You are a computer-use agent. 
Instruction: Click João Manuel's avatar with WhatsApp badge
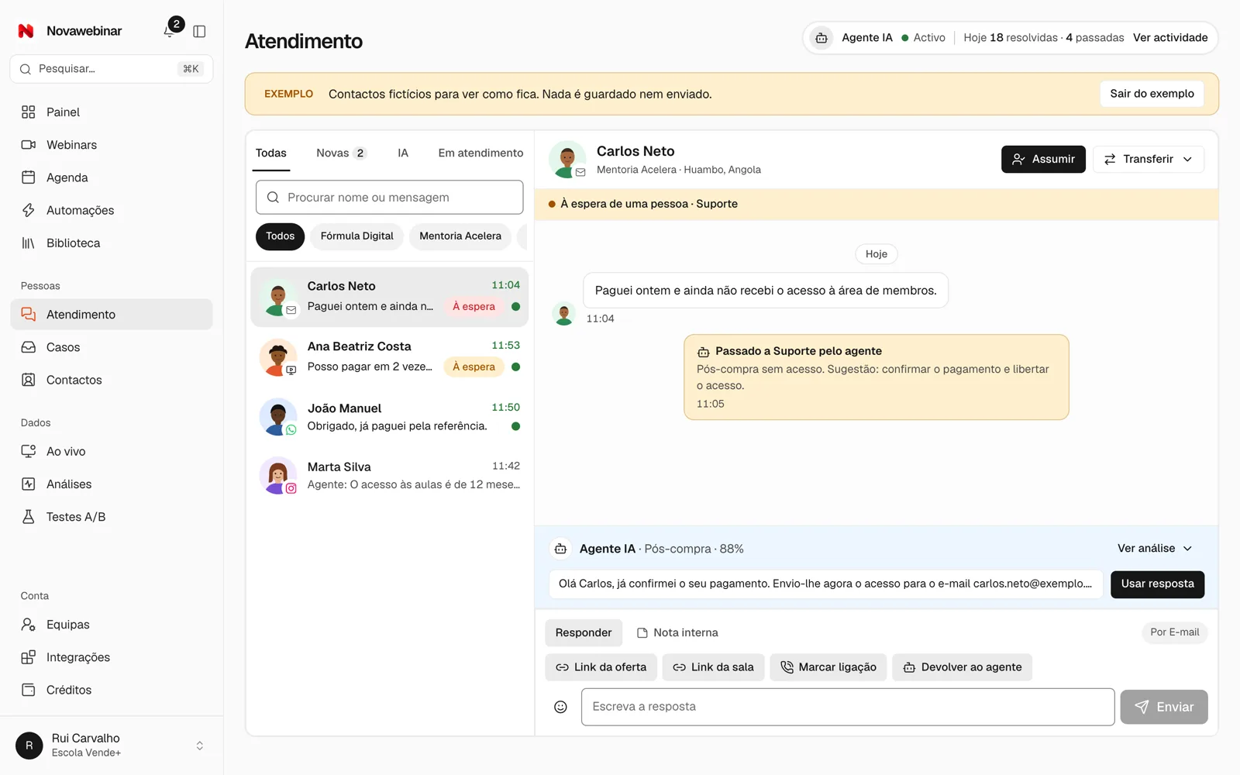[x=278, y=417]
